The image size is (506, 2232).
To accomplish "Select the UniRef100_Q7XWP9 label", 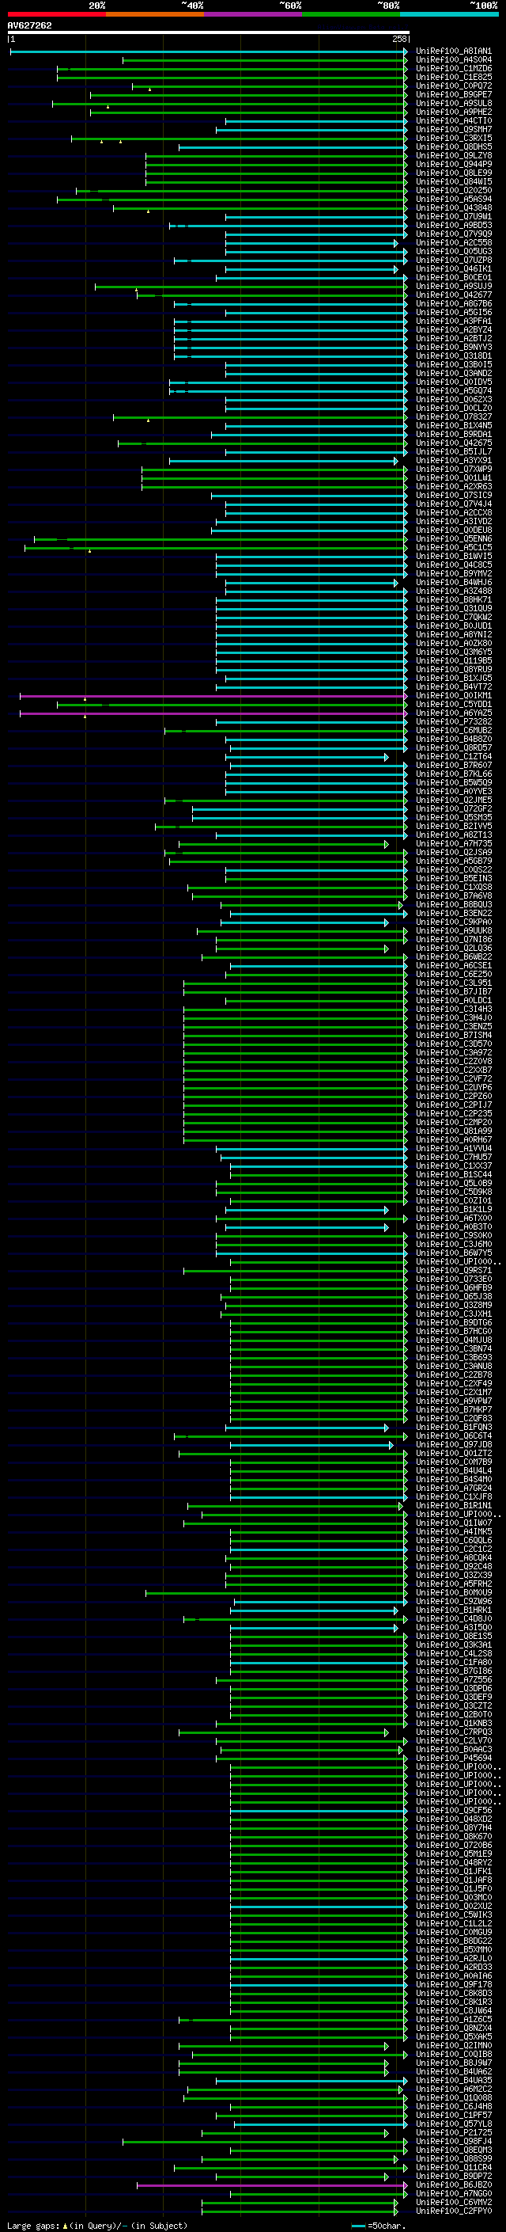I will tap(454, 470).
